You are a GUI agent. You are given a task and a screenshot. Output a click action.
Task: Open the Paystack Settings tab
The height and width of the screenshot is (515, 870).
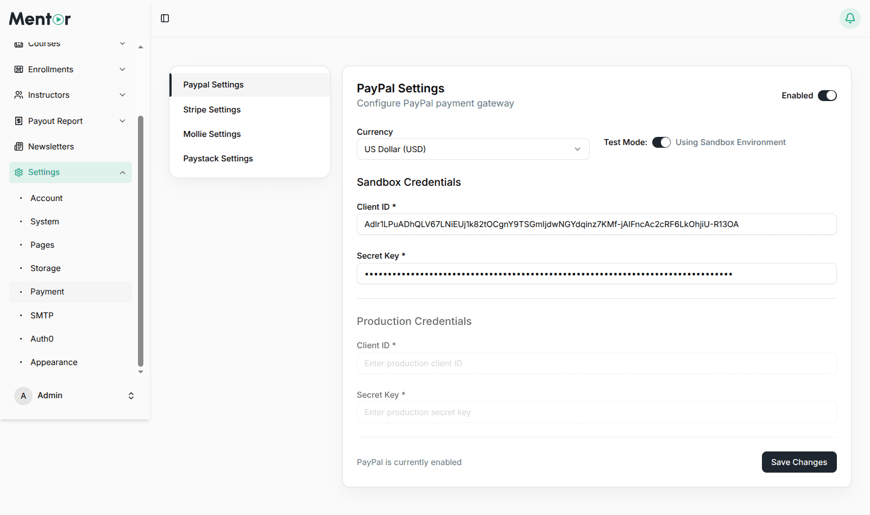[218, 158]
